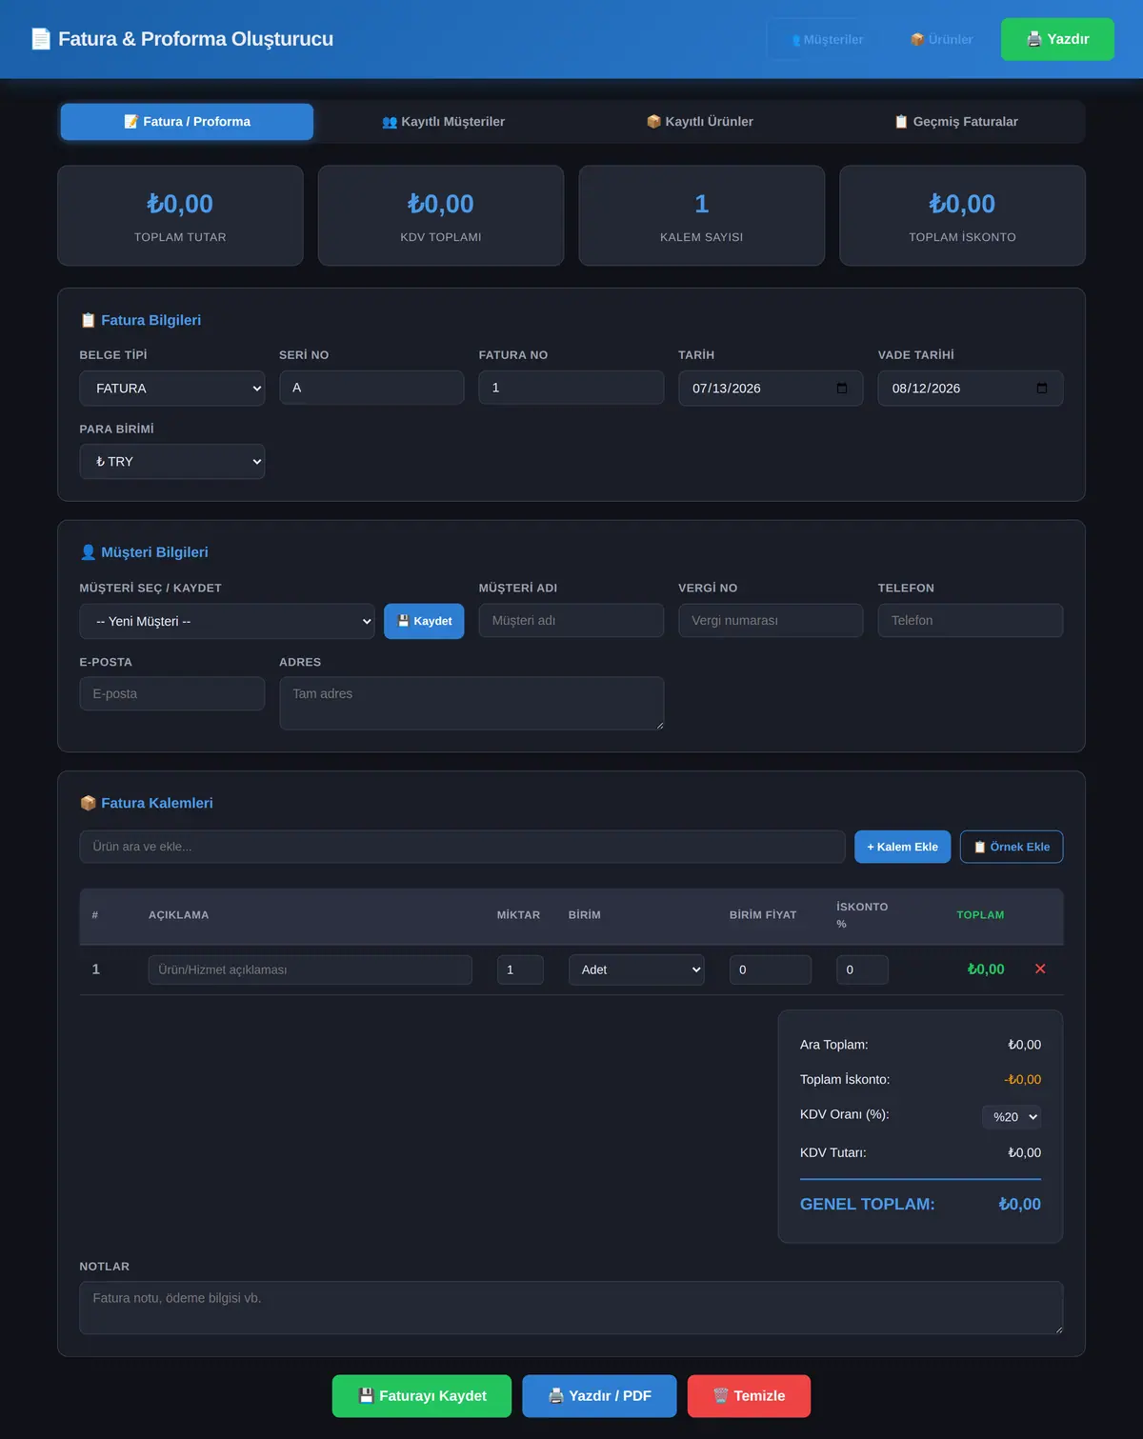
Task: Focus the Müşteri Adı input
Action: click(571, 620)
